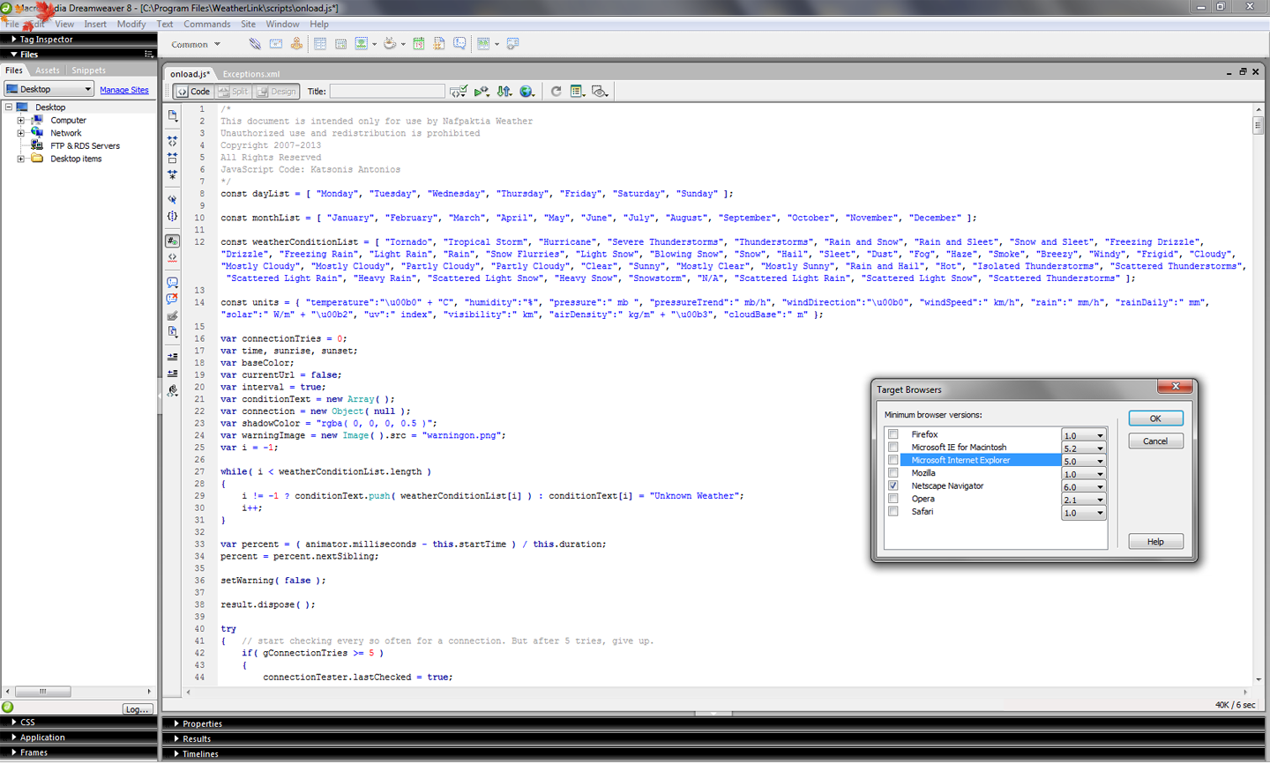Click the Validate Markup icon

click(x=482, y=92)
